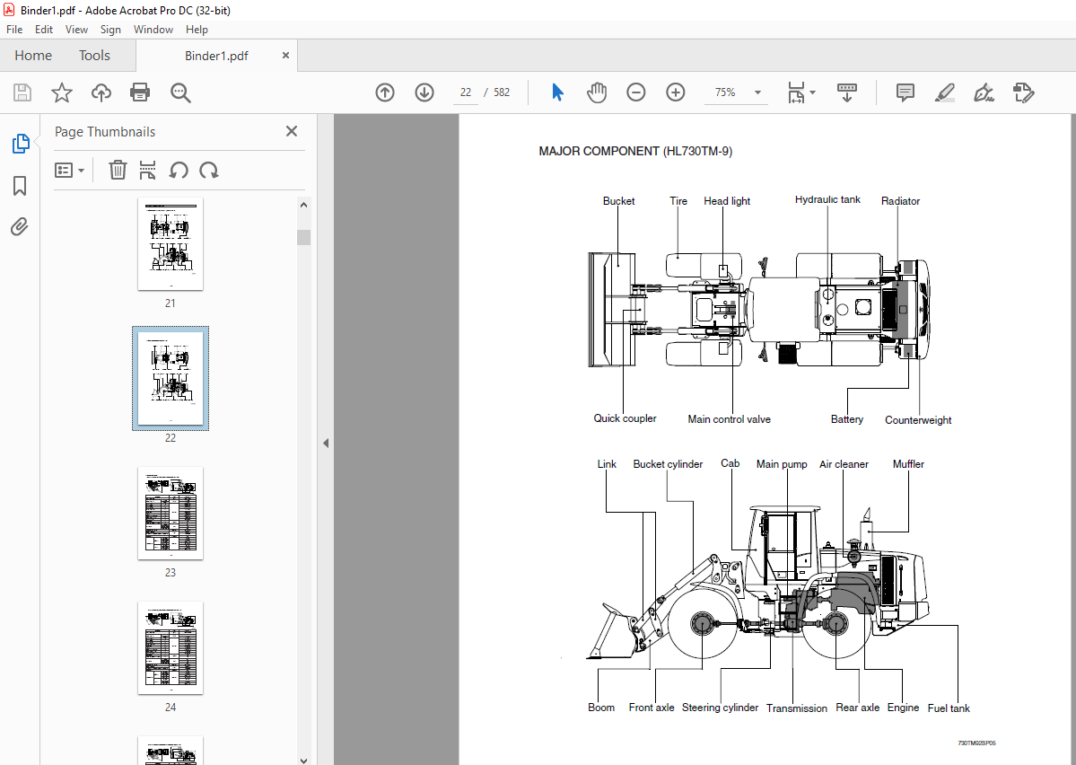This screenshot has width=1076, height=765.
Task: Click the scrolling mode keyboard icon
Action: point(847,92)
